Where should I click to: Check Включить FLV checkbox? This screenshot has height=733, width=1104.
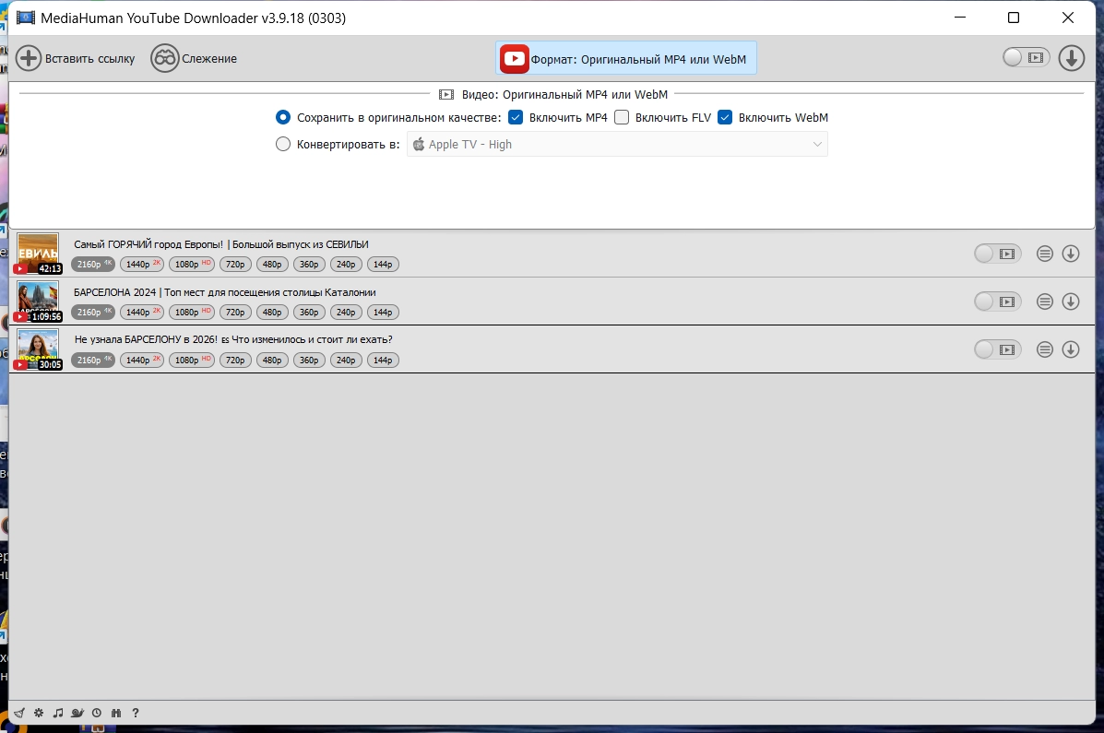click(622, 117)
